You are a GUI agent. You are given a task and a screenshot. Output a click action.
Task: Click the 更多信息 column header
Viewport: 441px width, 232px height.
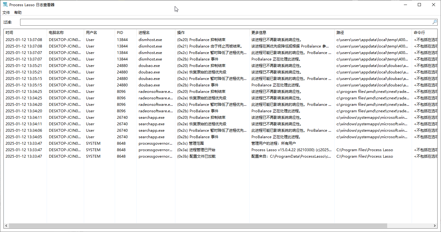[x=292, y=32]
